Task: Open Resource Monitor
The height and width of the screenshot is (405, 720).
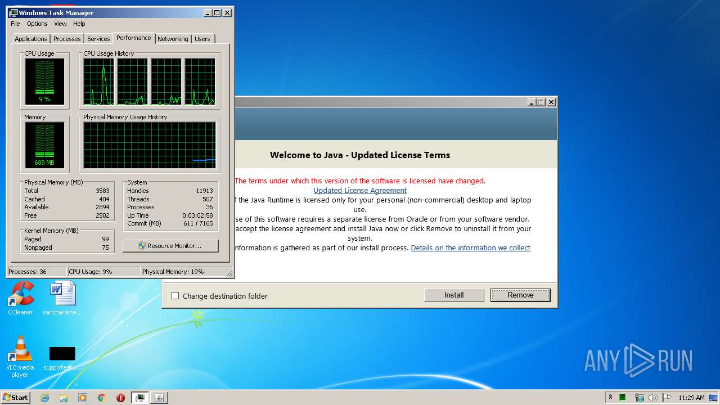Action: pos(170,246)
